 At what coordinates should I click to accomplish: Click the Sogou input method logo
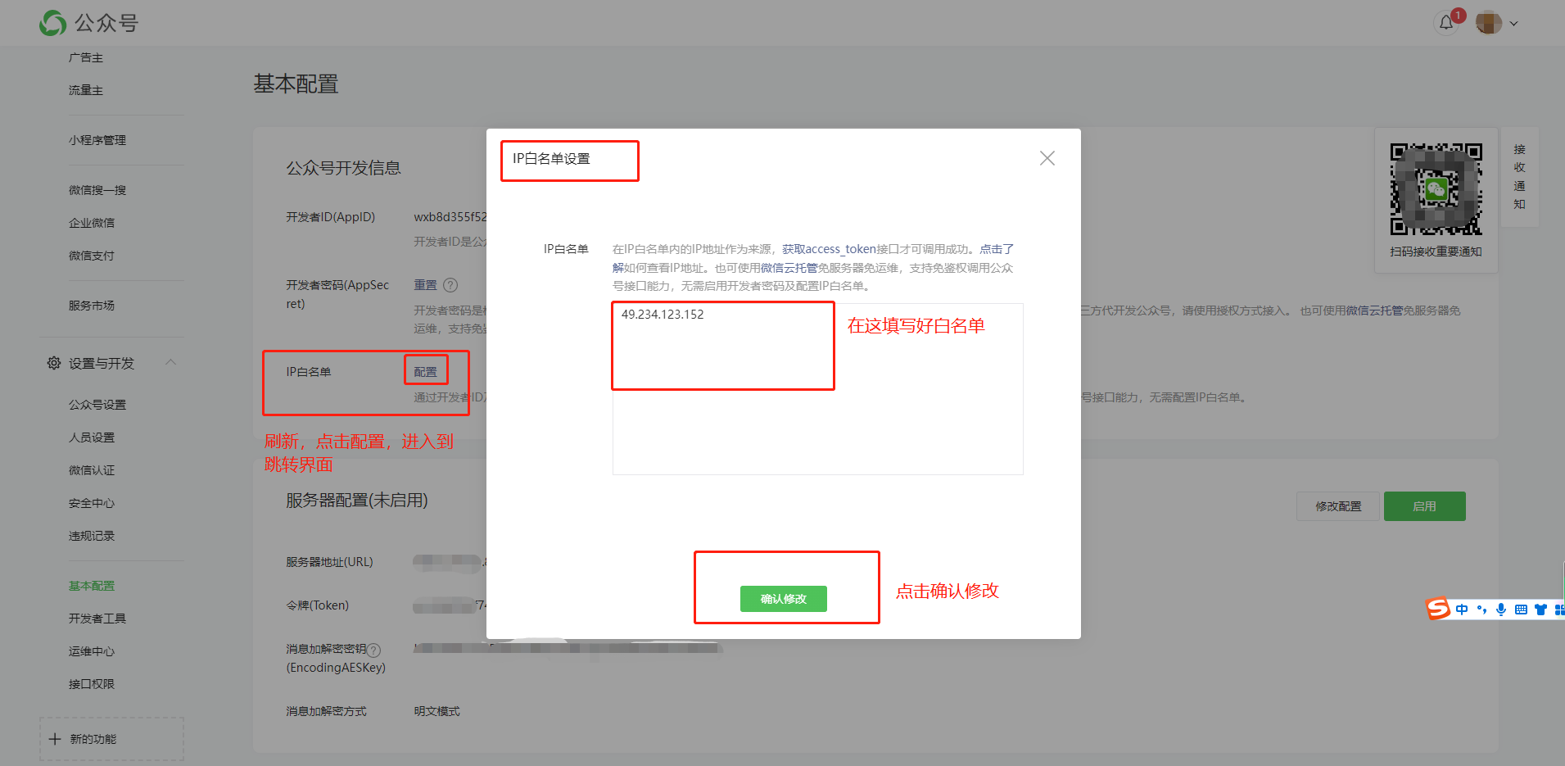[1437, 609]
